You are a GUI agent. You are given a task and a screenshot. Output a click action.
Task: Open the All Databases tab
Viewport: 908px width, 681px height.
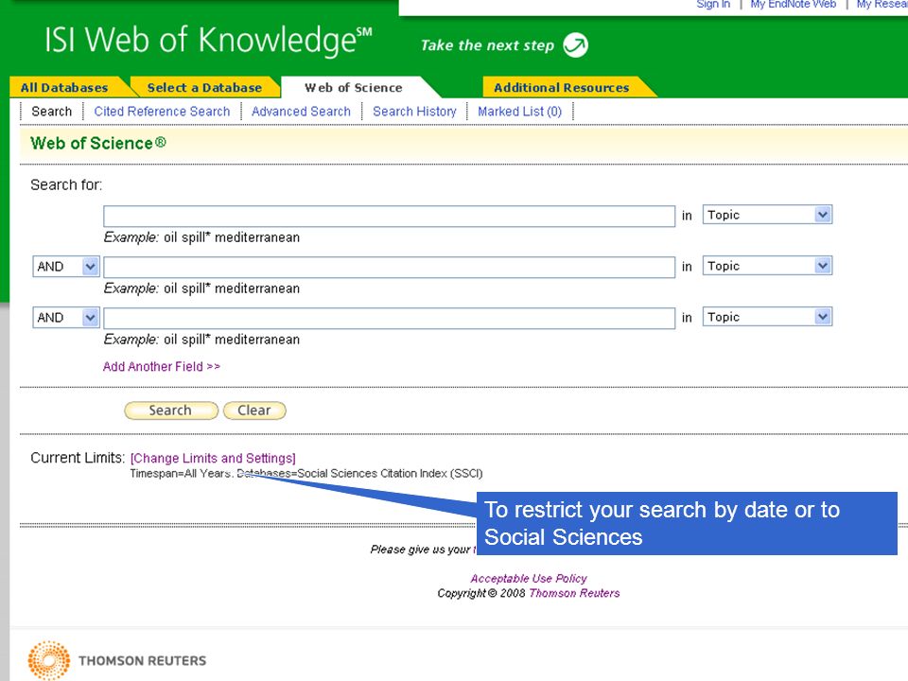tap(64, 88)
